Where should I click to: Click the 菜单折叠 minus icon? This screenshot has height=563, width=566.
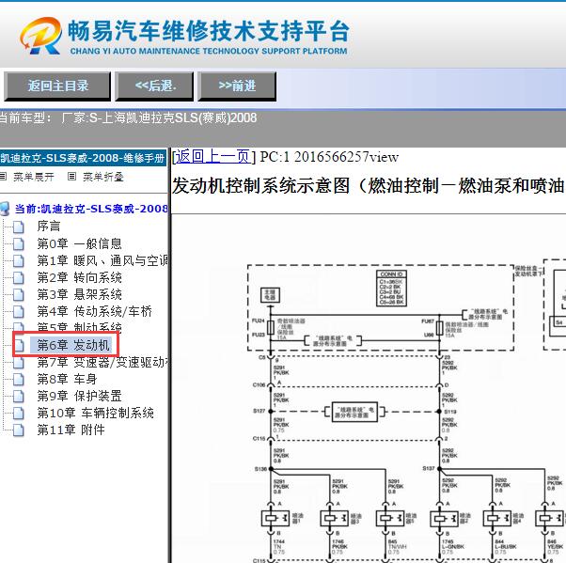[71, 176]
